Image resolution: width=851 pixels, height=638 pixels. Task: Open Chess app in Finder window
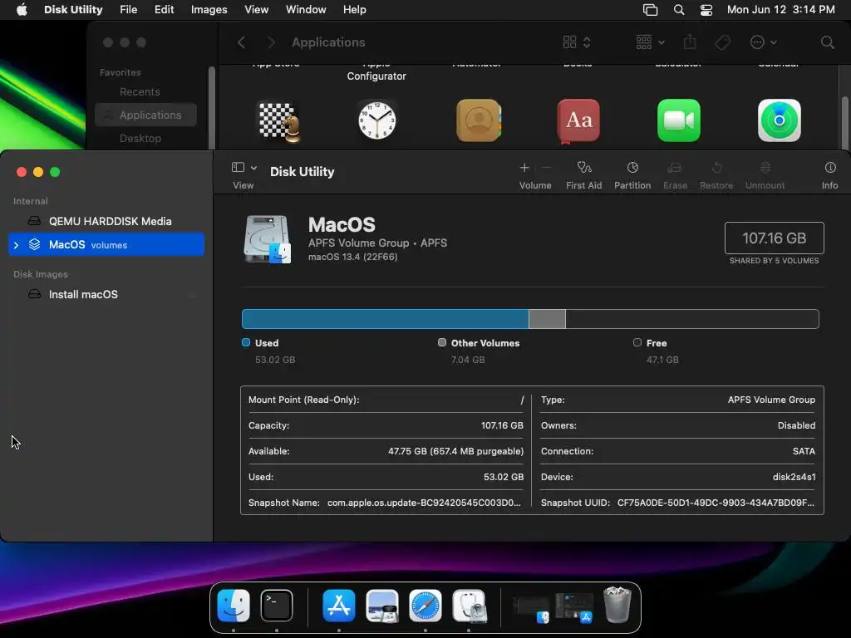(x=278, y=121)
